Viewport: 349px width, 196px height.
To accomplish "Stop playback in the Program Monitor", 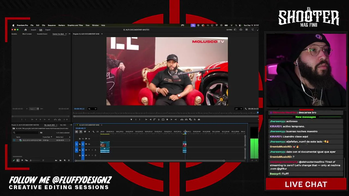I will pyautogui.click(x=167, y=120).
